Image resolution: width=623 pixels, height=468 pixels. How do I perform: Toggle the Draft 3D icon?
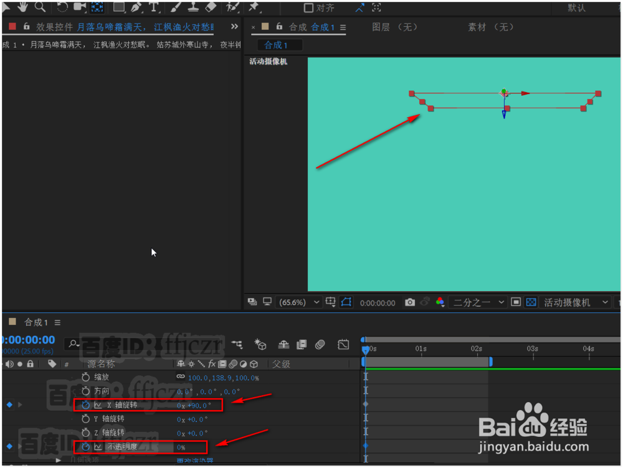pos(260,344)
